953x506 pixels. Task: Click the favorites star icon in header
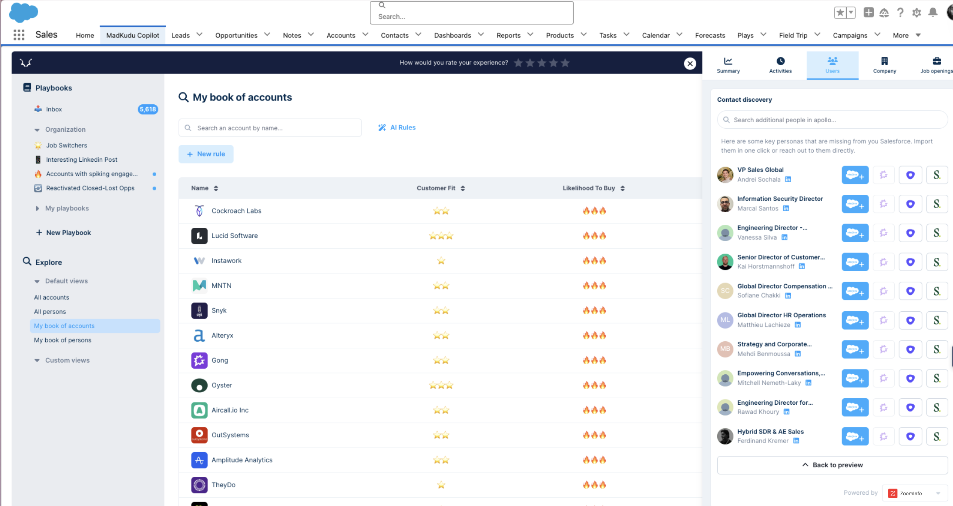[840, 13]
